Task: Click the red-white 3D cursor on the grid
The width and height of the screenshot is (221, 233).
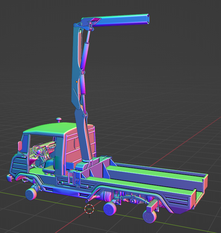Action: [x=89, y=209]
